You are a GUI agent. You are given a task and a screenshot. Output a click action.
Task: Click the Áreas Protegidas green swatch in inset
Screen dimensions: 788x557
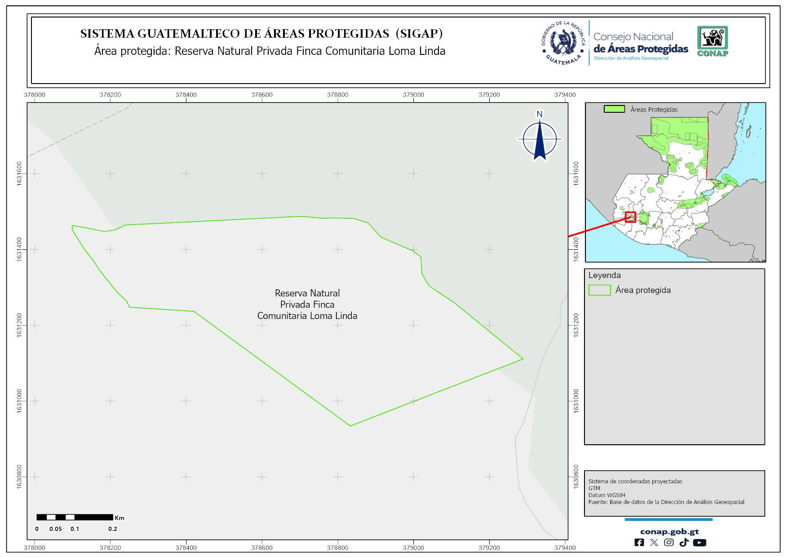614,109
